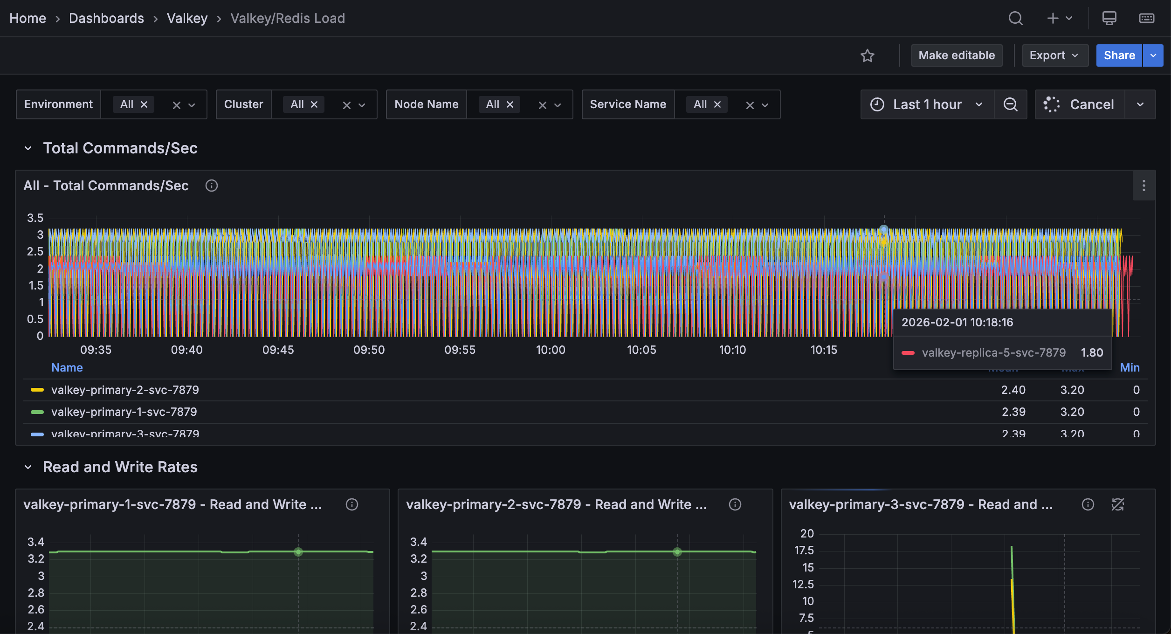
Task: Open panel menu for All - Total Commands/Sec
Action: (1143, 186)
